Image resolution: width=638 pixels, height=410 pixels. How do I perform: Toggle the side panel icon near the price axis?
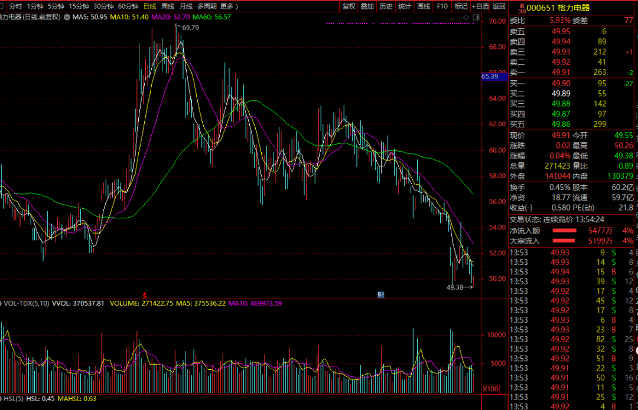click(476, 18)
